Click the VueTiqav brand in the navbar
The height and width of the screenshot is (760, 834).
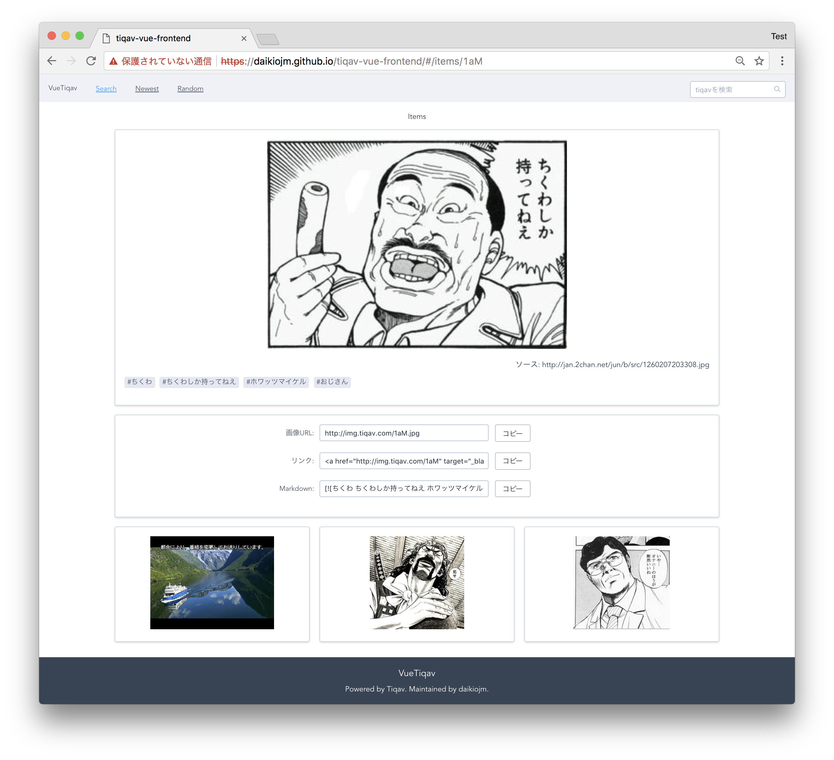[63, 88]
